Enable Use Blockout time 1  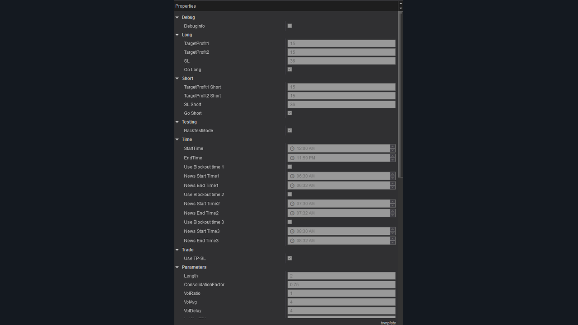point(290,167)
